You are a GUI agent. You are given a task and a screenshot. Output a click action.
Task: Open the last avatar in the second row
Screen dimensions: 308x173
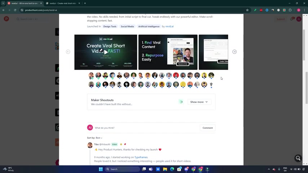pyautogui.click(x=211, y=84)
